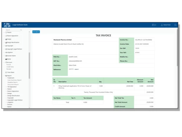Expand Copyright Legal Petition under Report
The image size is (182, 137).
point(6,100)
